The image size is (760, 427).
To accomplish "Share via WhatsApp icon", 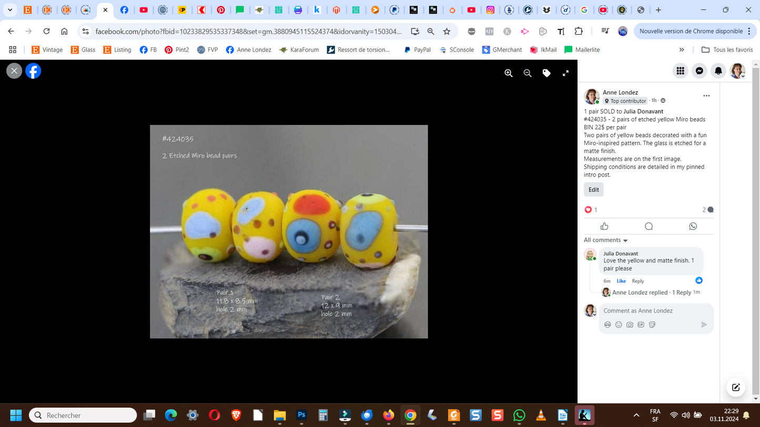I will coord(693,226).
